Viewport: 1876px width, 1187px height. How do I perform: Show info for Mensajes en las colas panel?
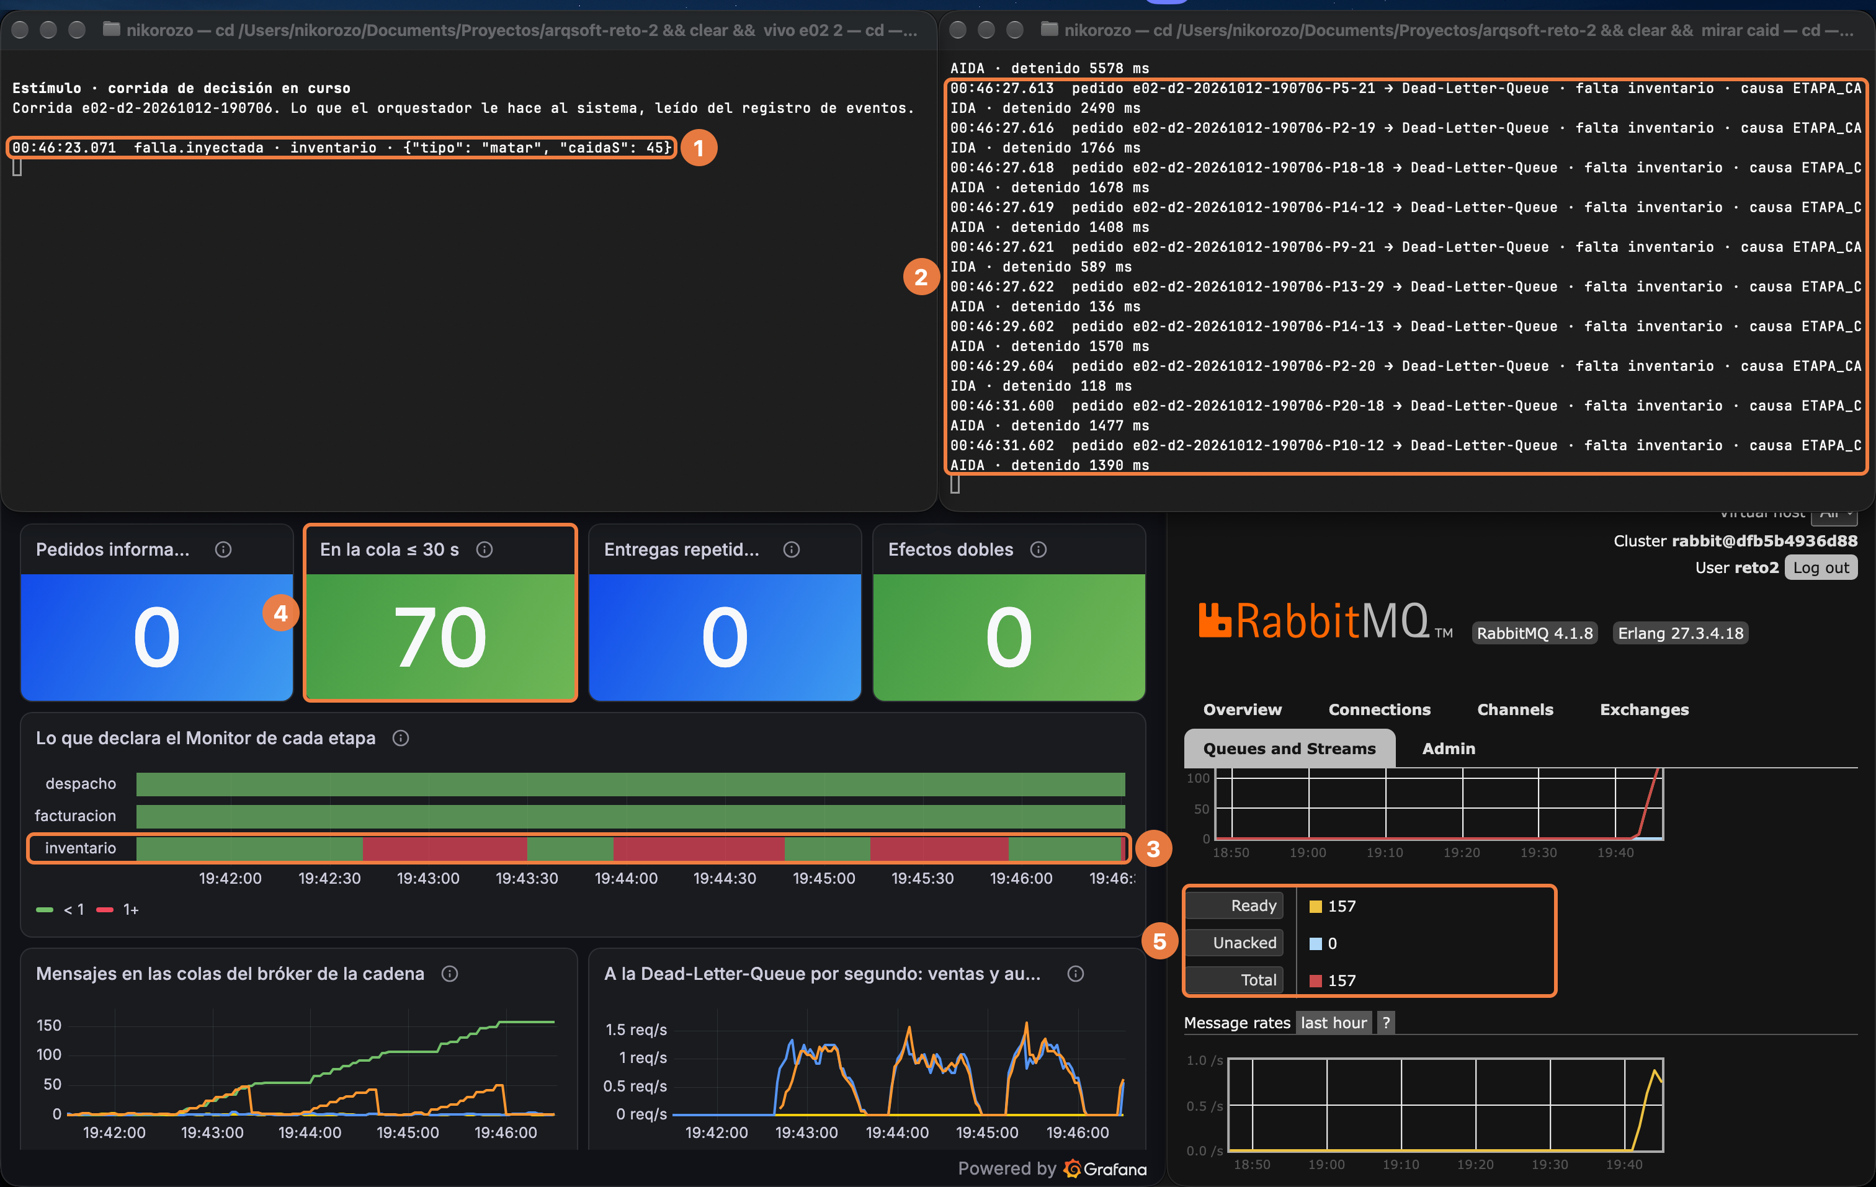coord(450,974)
